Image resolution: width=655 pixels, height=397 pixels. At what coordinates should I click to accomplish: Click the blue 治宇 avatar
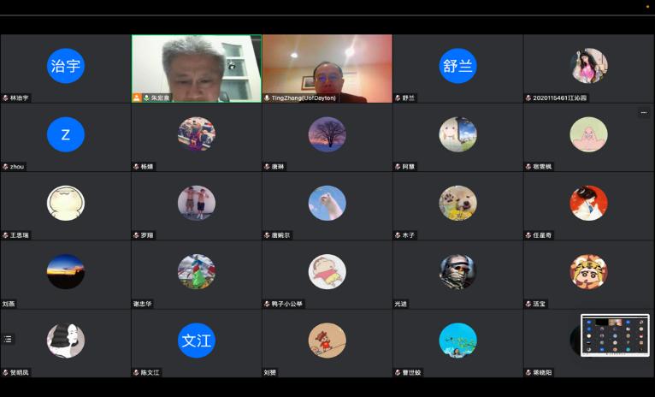click(x=66, y=66)
